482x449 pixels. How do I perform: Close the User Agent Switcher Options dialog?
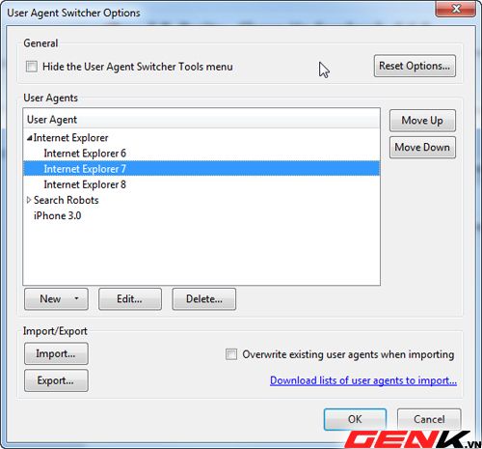455,9
